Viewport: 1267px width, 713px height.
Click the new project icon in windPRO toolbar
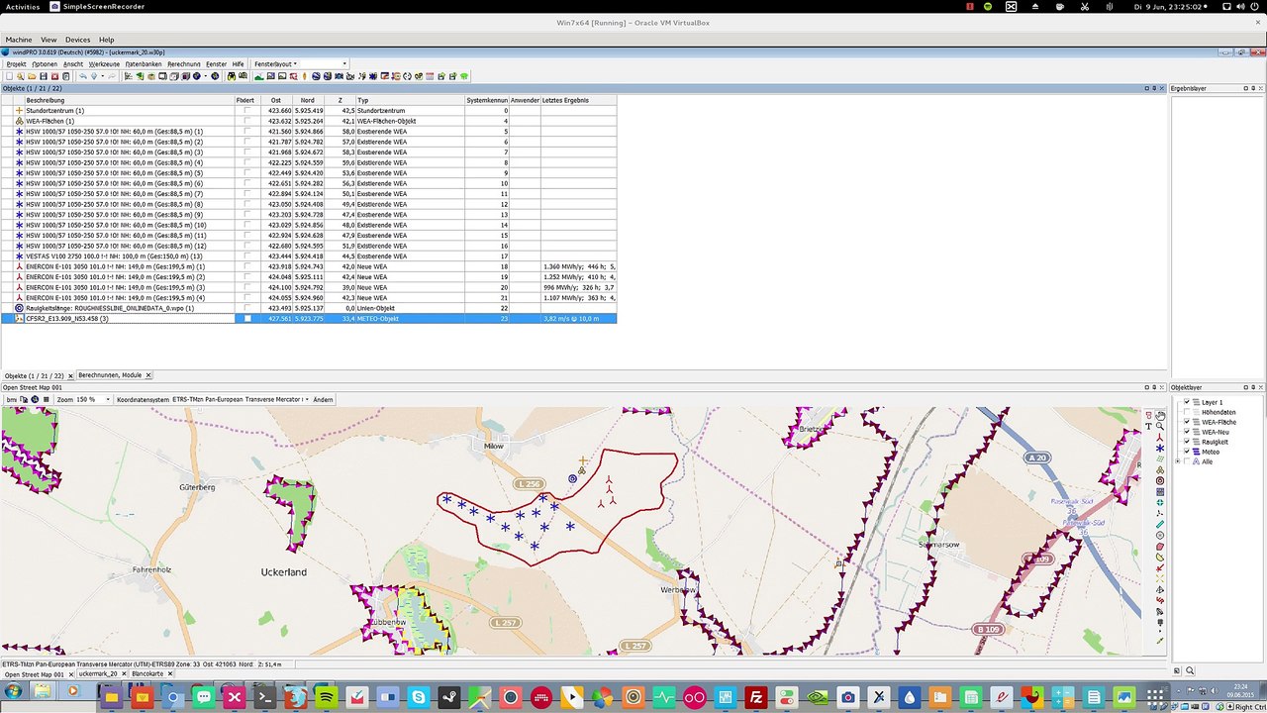click(x=10, y=76)
